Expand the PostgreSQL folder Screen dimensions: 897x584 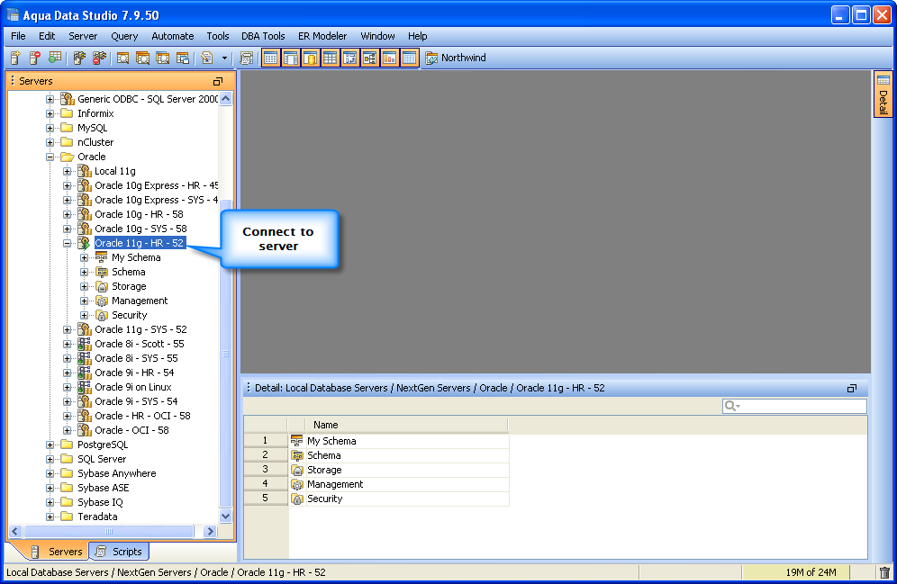click(50, 445)
